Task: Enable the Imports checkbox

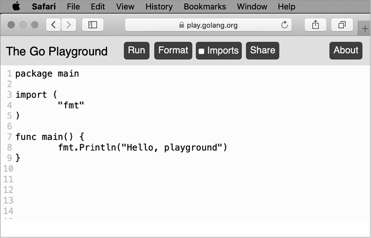Action: (201, 51)
